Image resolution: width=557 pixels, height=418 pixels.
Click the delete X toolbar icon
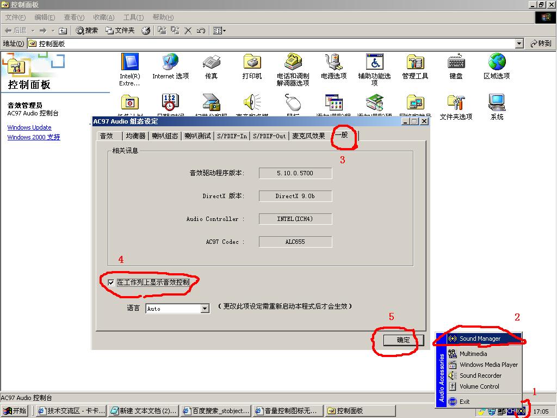pyautogui.click(x=188, y=30)
